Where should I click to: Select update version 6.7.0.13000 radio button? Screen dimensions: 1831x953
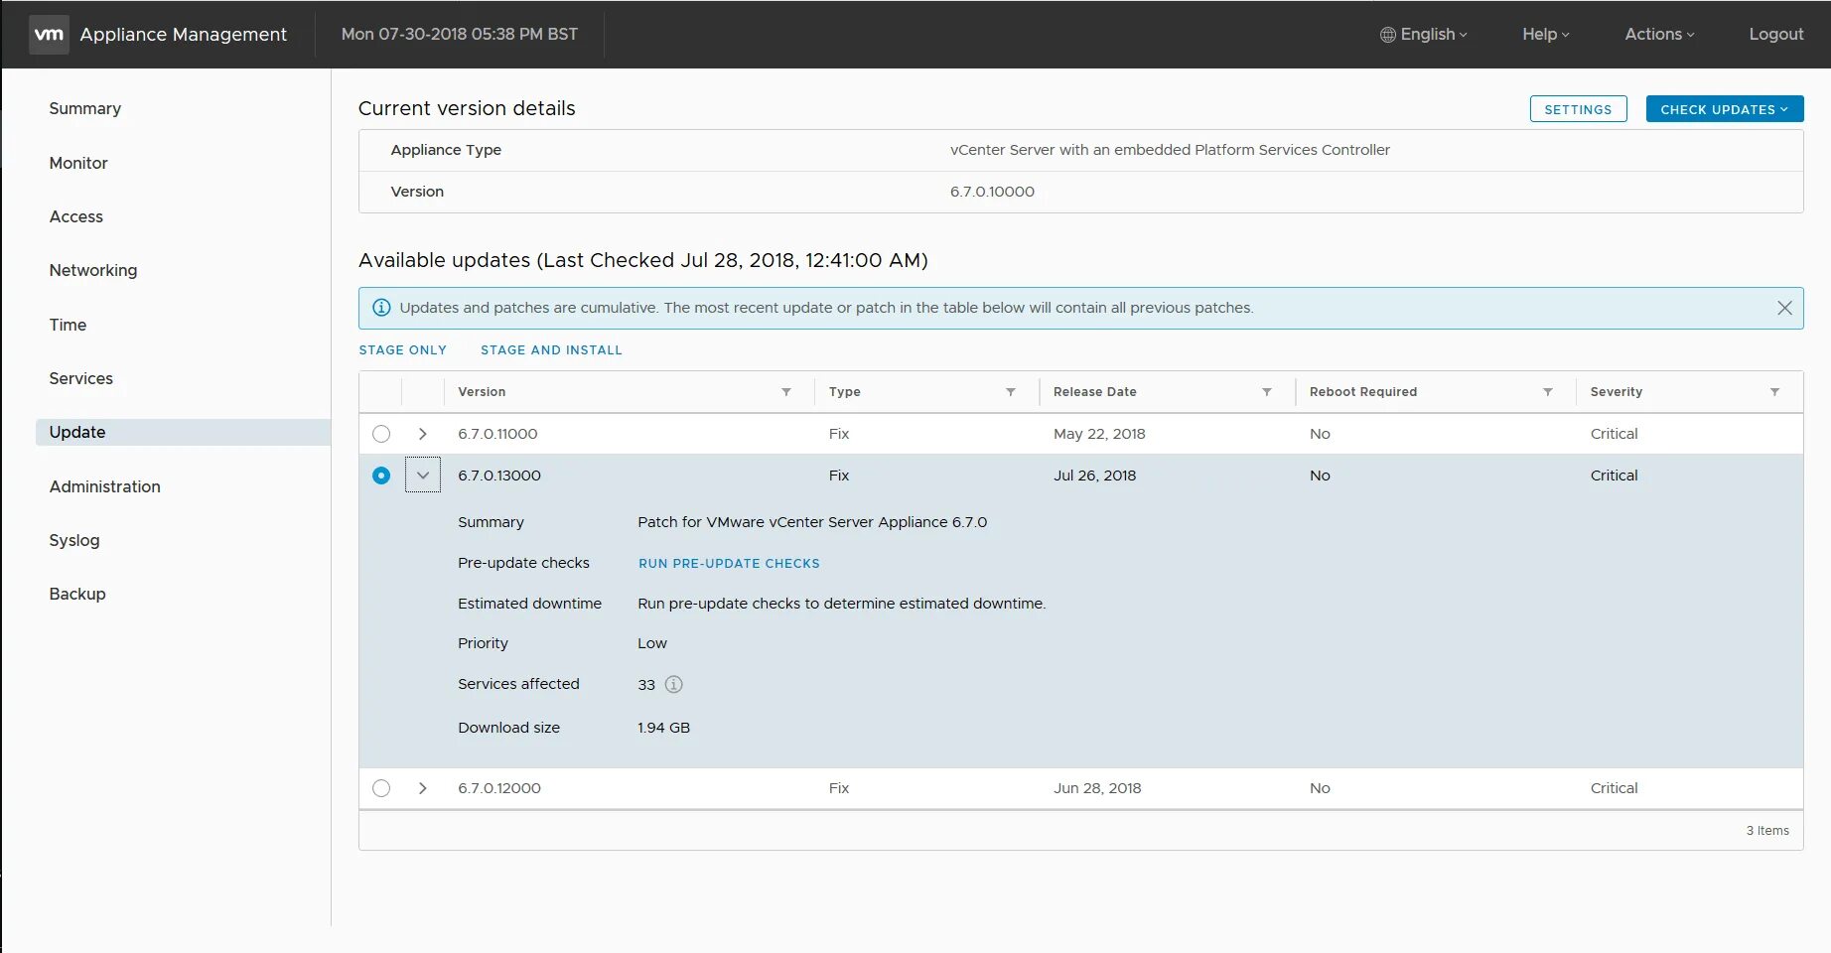(381, 476)
